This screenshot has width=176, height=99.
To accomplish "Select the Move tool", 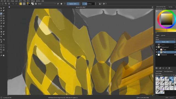I will (4, 26).
